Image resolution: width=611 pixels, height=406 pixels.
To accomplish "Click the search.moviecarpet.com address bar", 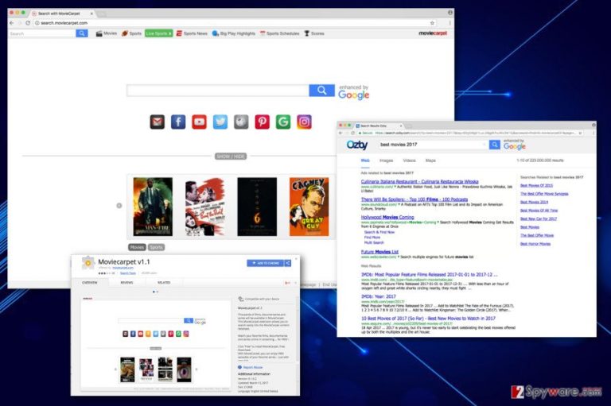I will click(234, 23).
